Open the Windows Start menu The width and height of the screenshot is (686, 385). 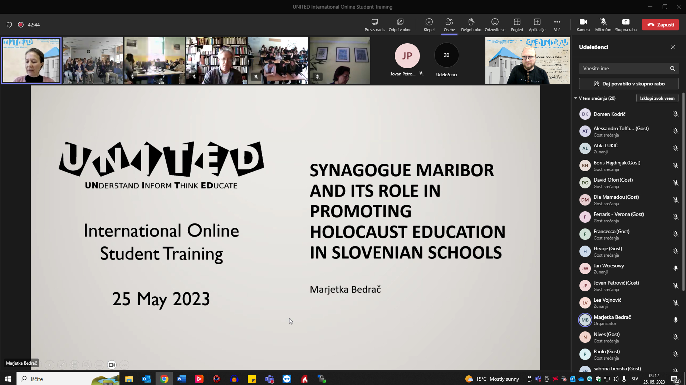click(x=8, y=379)
